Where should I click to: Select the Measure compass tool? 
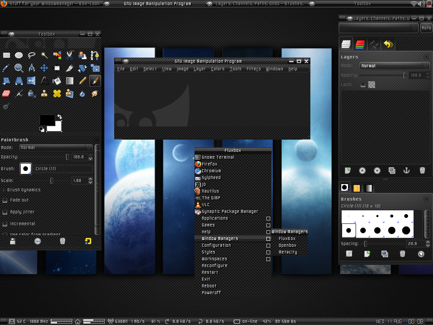[31, 68]
